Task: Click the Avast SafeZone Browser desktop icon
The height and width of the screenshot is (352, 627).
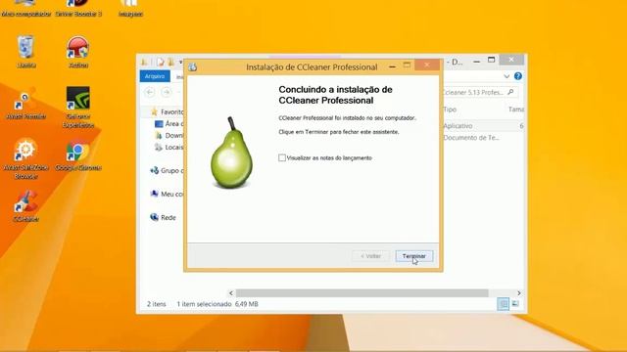Action: [25, 150]
